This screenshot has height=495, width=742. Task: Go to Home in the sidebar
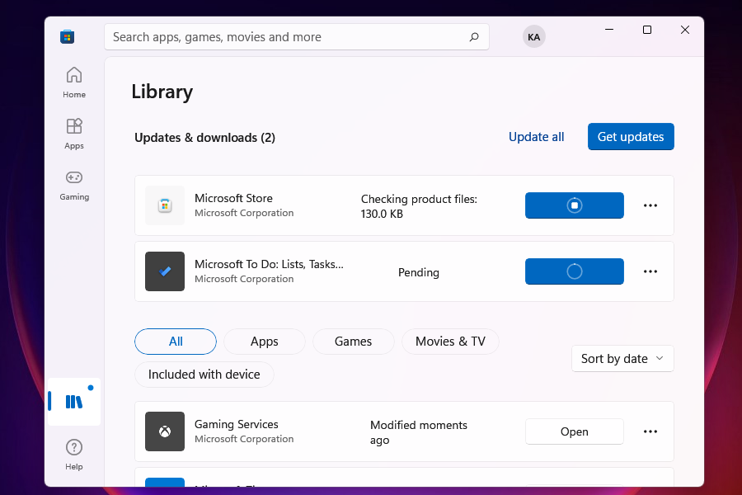[x=74, y=82]
